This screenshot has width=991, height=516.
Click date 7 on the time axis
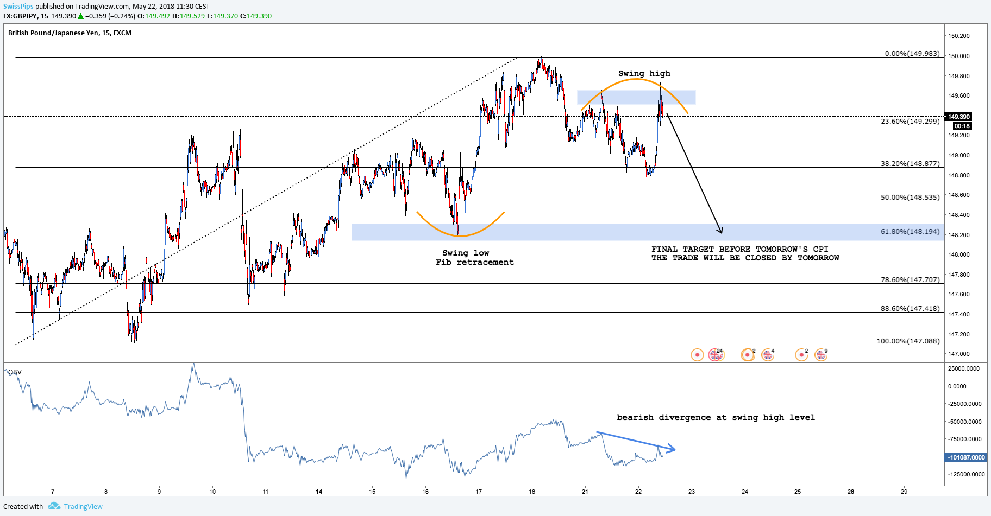[x=53, y=492]
